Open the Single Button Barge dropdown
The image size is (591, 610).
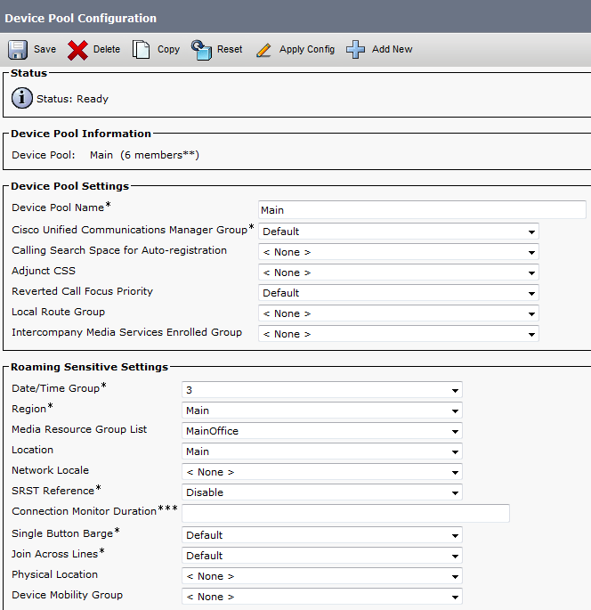321,535
